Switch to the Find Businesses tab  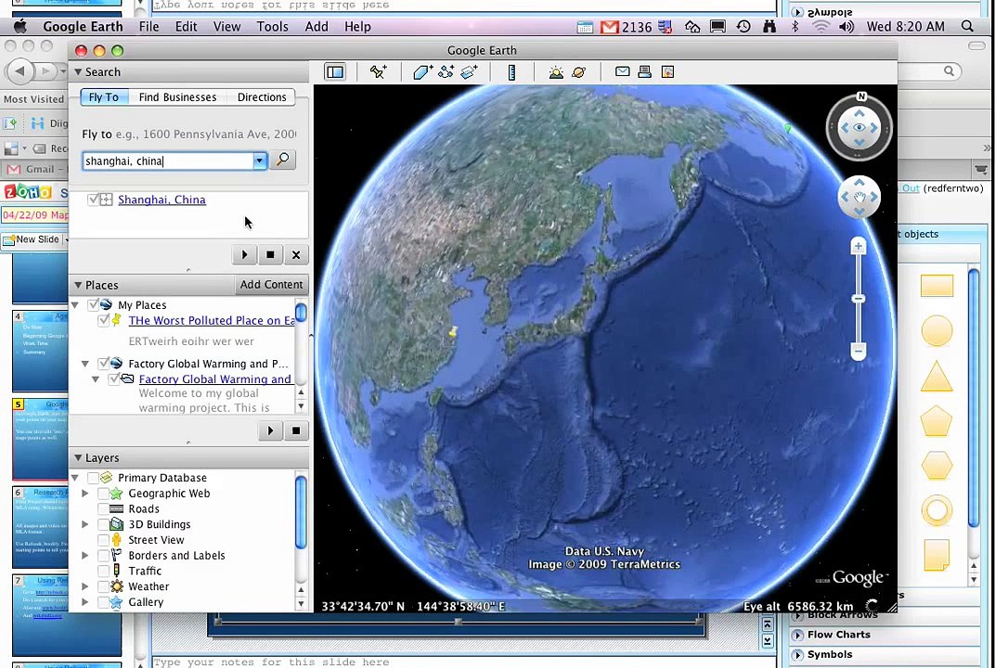pos(177,97)
